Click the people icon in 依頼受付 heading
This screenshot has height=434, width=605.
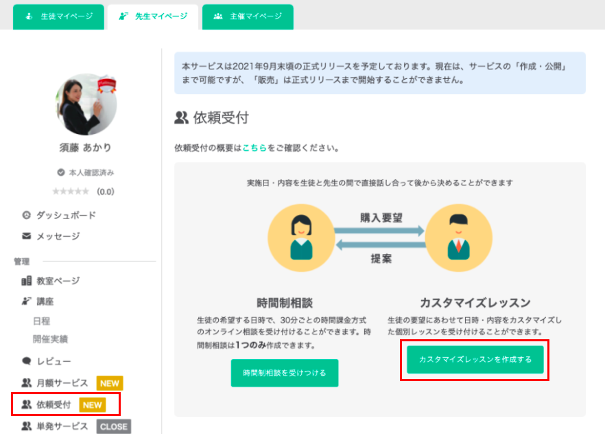point(181,117)
